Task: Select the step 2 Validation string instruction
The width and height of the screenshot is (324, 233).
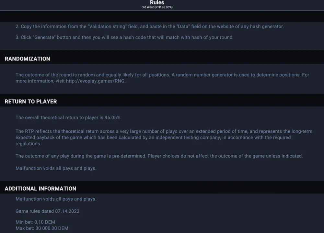Action: point(150,27)
